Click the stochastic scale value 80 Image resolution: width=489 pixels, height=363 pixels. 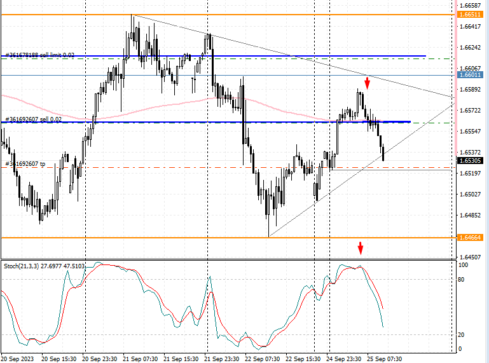click(x=461, y=280)
